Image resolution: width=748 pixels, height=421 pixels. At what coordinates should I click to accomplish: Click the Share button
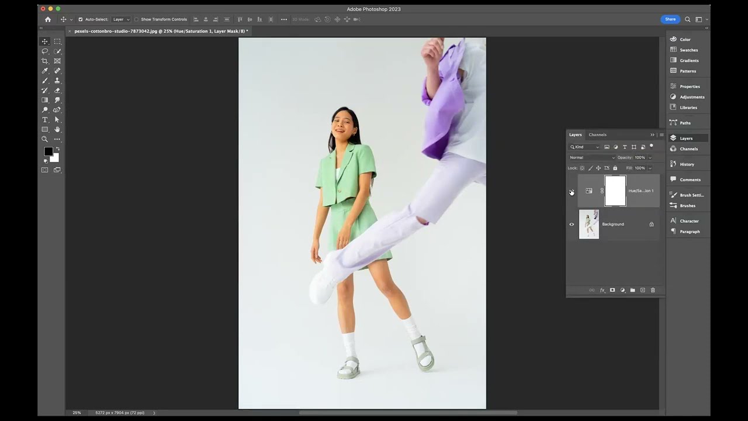pyautogui.click(x=670, y=19)
